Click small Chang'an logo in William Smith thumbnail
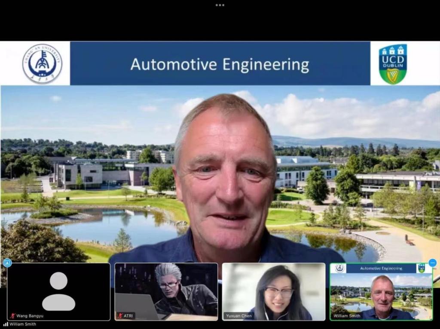The height and width of the screenshot is (329, 440). tap(340, 269)
